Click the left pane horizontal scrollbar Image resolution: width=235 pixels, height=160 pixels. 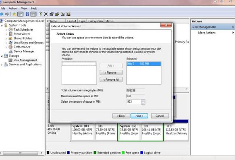click(x=21, y=153)
